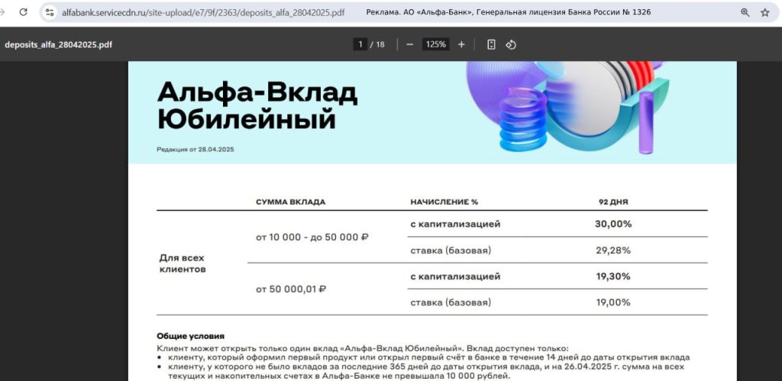
Task: Zoom in the PDF with plus button
Action: click(461, 44)
